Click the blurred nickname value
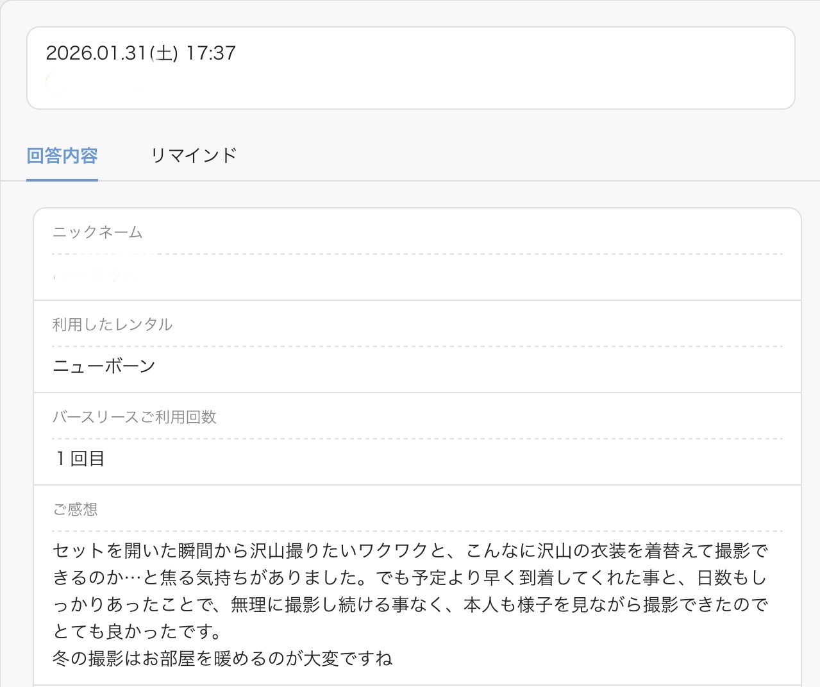The height and width of the screenshot is (687, 820). click(x=90, y=278)
